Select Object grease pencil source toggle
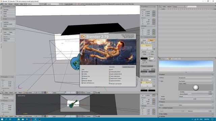 coord(152,40)
